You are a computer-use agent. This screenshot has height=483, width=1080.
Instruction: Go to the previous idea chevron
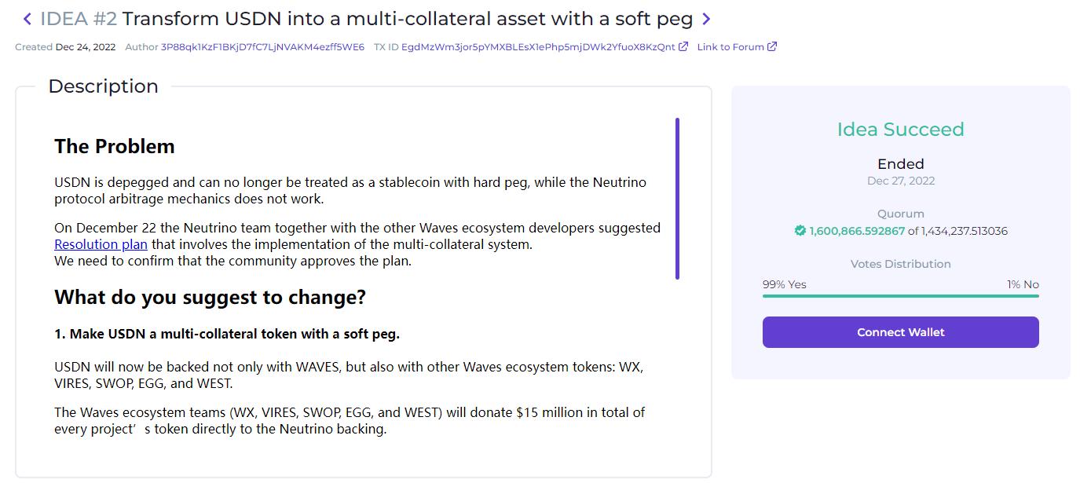[27, 19]
